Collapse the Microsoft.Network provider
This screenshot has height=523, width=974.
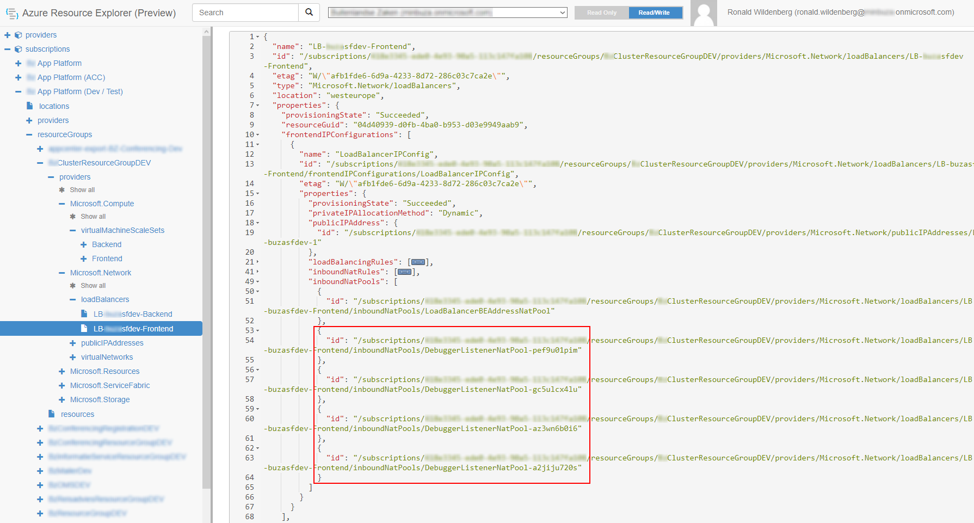[62, 273]
